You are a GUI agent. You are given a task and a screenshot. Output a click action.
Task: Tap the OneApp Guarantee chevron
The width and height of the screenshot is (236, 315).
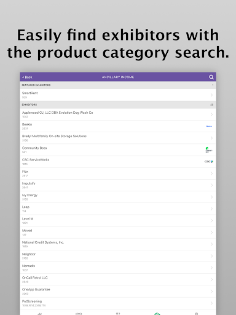click(211, 292)
